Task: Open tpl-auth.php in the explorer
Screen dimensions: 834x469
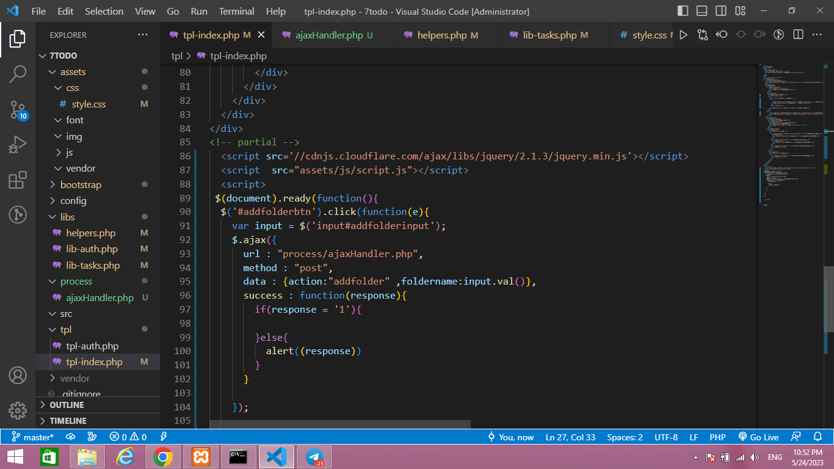Action: (x=98, y=346)
